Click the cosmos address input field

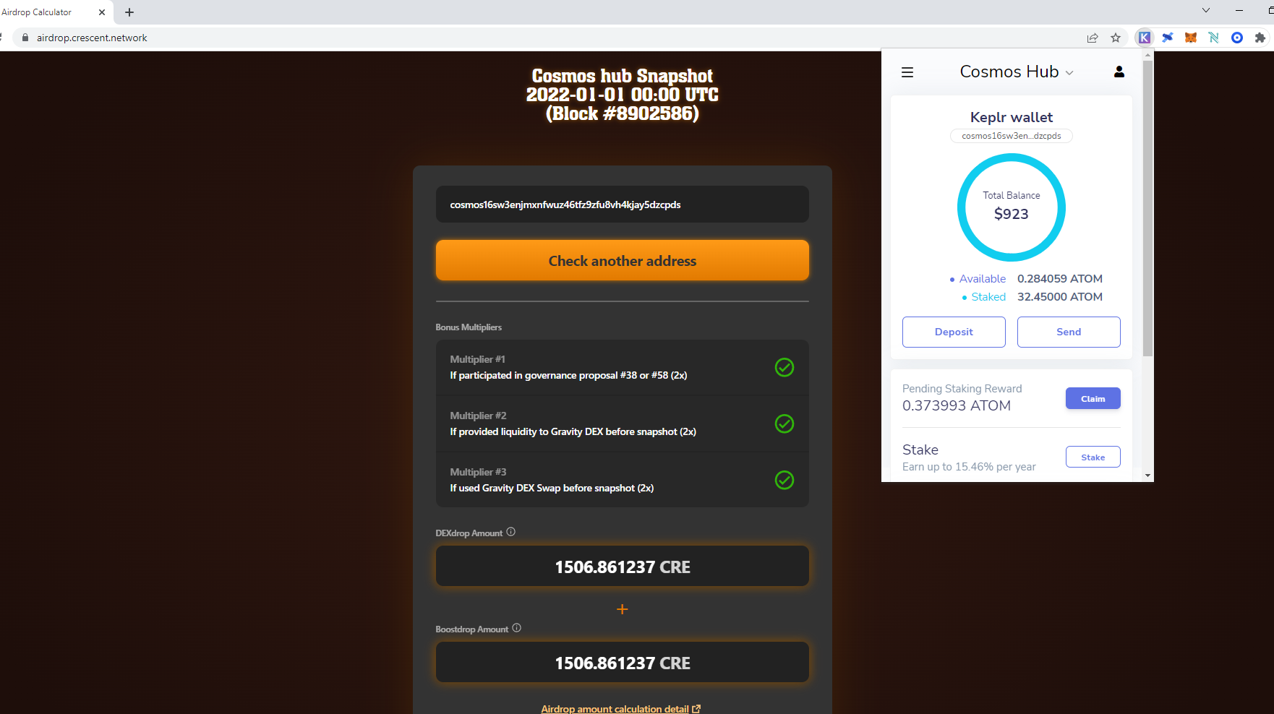point(622,205)
